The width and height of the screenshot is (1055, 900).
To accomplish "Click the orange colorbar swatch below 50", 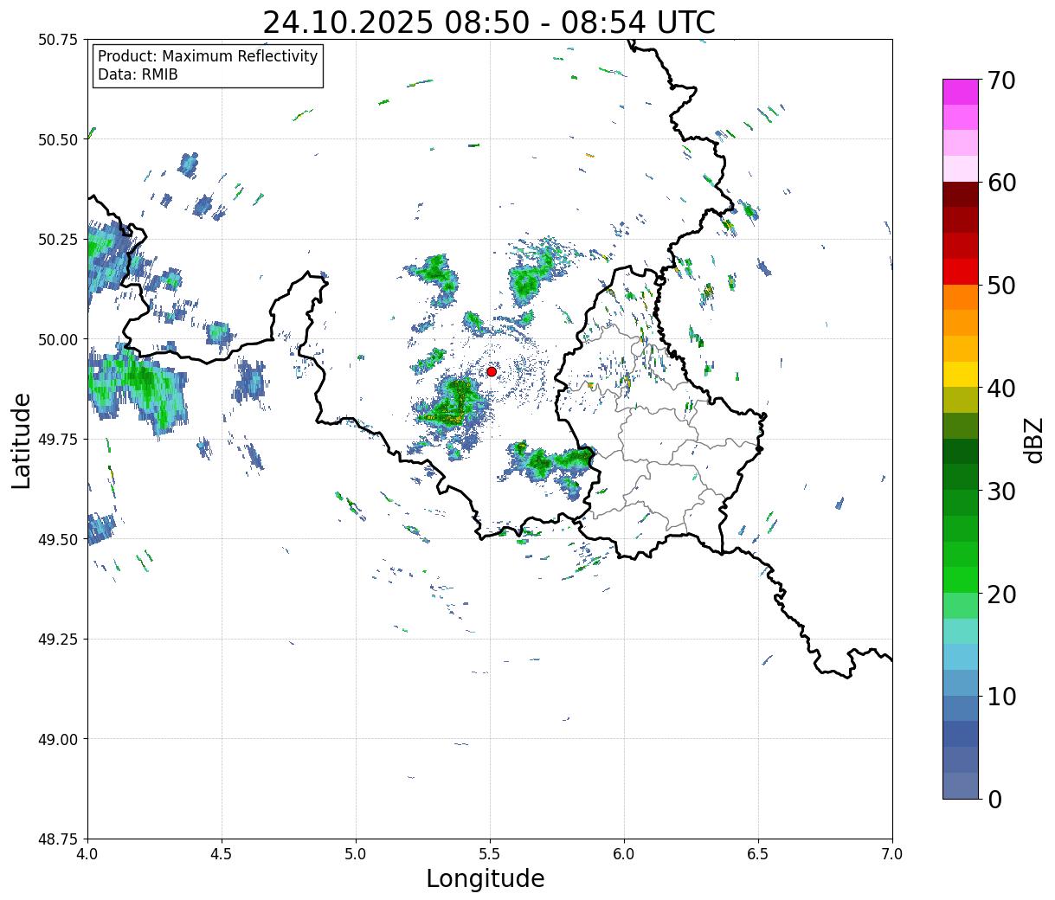I will tap(961, 297).
